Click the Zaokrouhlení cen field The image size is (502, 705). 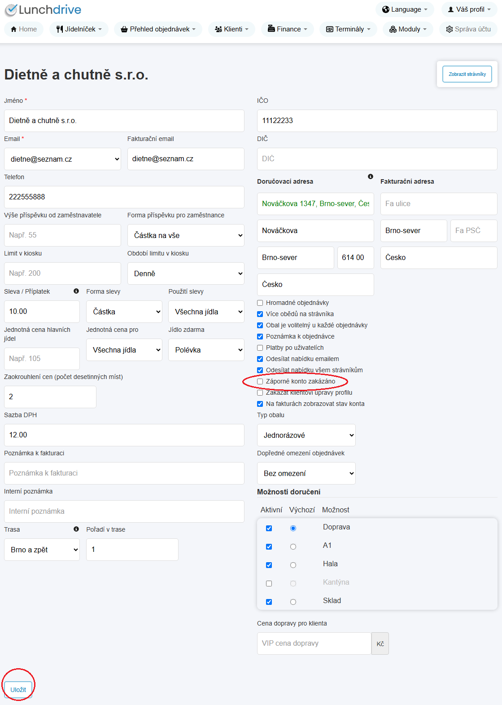[x=50, y=397]
